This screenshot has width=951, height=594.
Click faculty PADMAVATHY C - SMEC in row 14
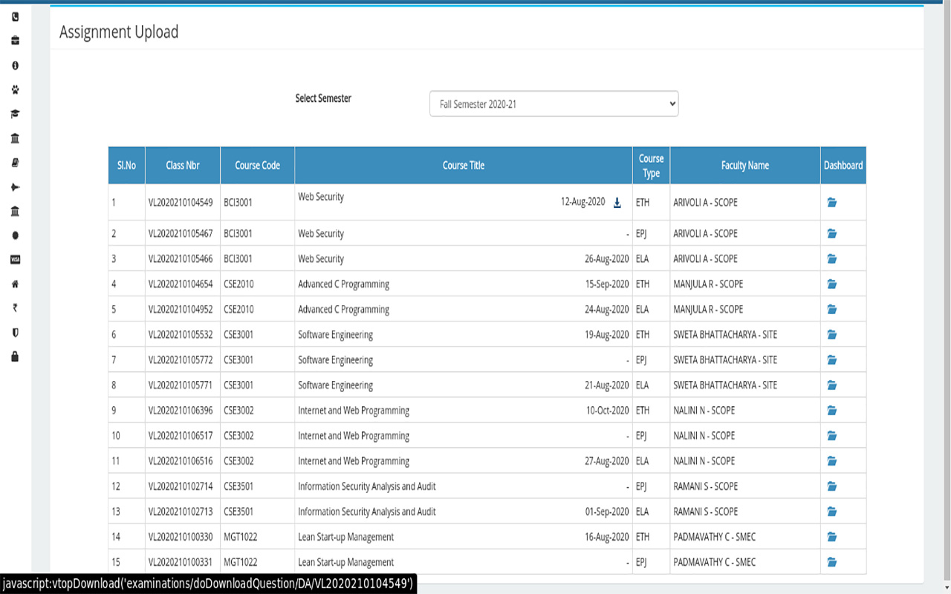[x=715, y=536]
